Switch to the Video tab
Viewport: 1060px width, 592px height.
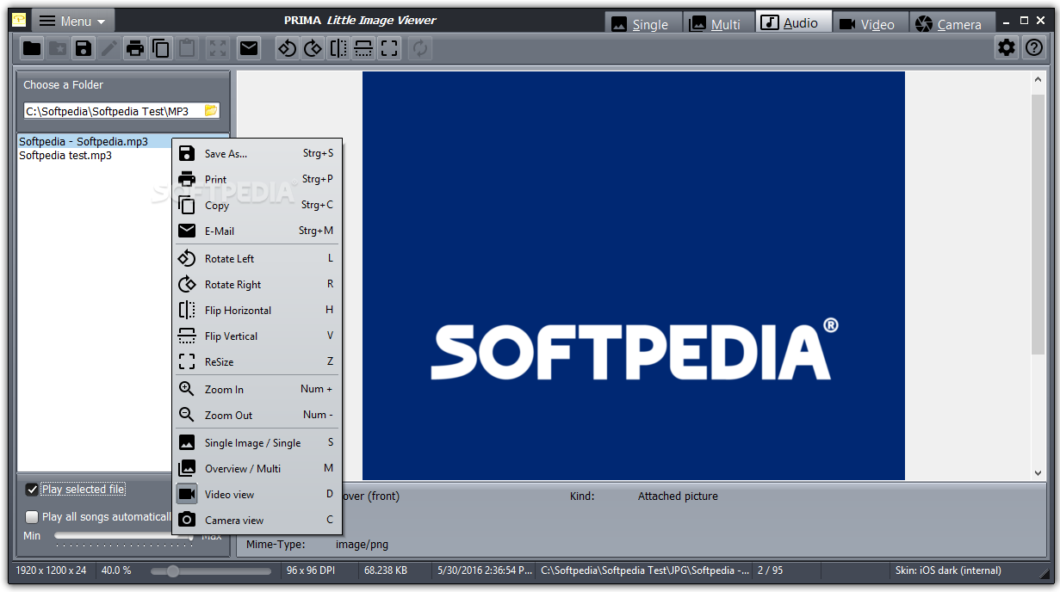tap(871, 24)
